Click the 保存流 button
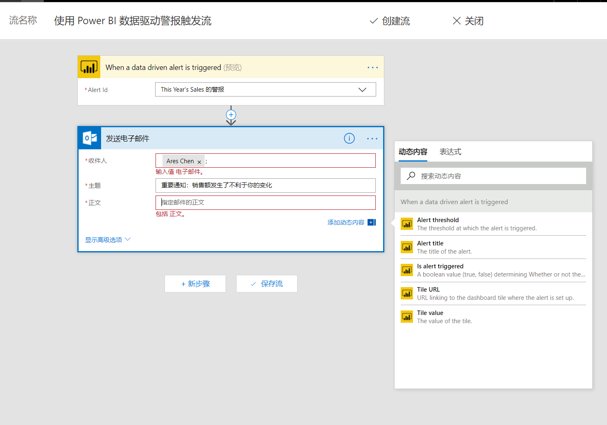 [267, 284]
